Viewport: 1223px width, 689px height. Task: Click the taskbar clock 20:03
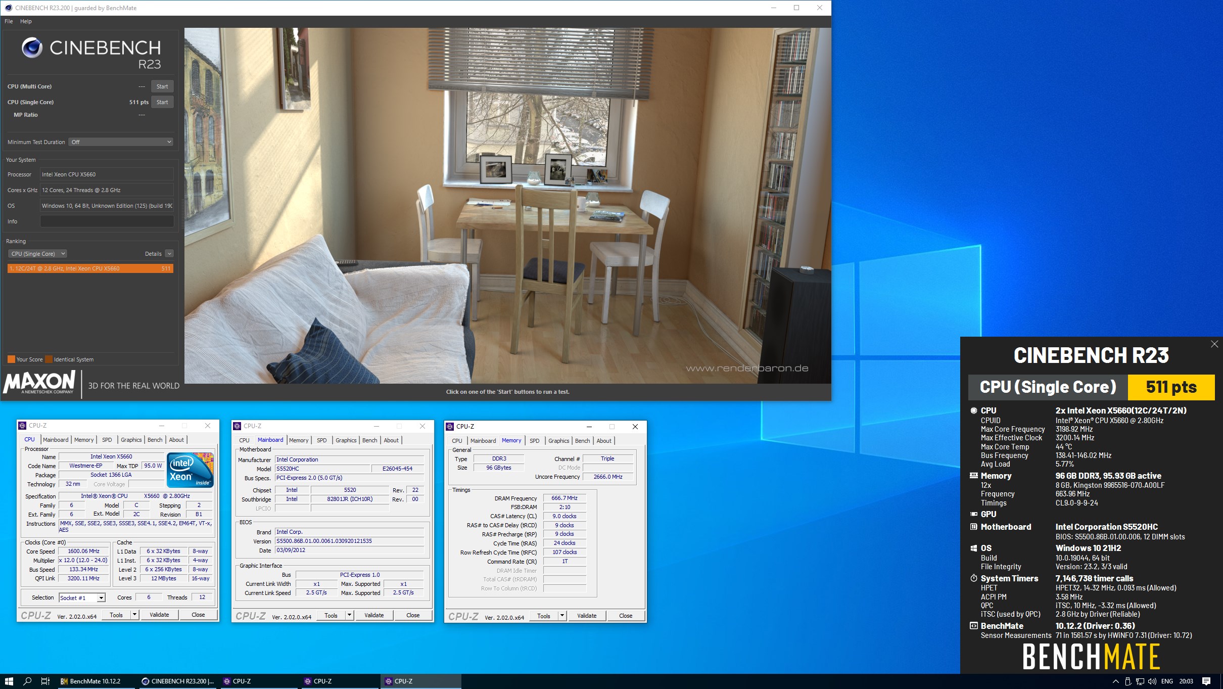pos(1186,681)
